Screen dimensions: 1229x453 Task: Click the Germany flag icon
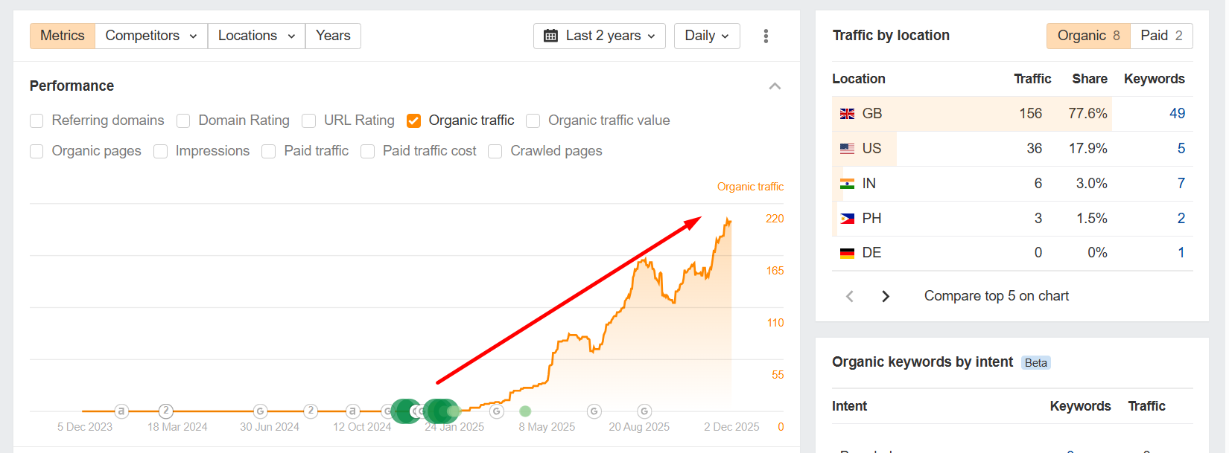coord(847,254)
